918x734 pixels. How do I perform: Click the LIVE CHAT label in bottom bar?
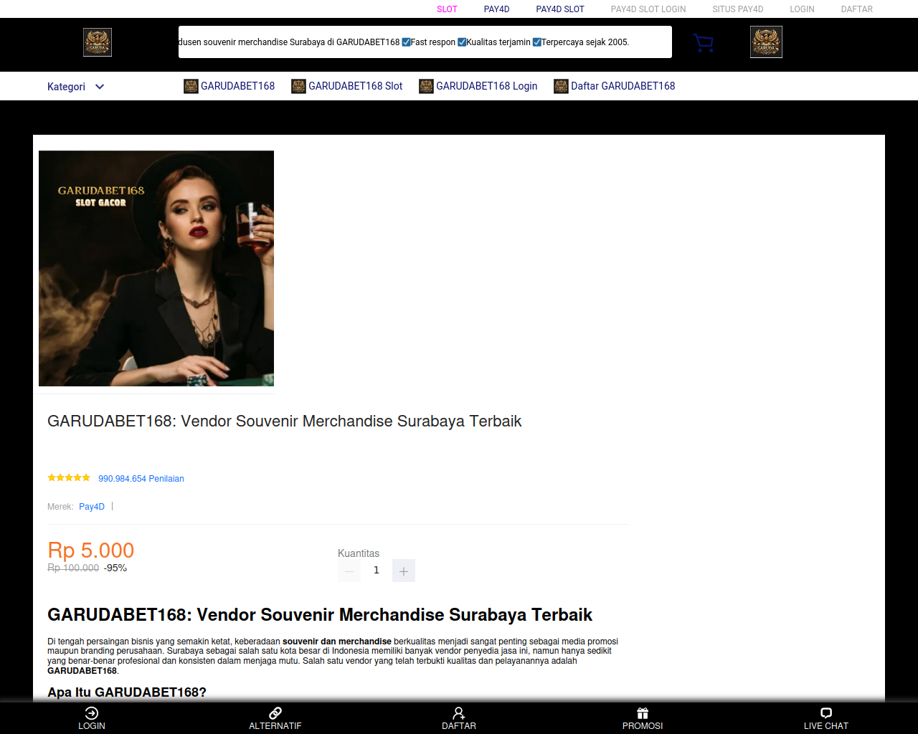pyautogui.click(x=826, y=726)
